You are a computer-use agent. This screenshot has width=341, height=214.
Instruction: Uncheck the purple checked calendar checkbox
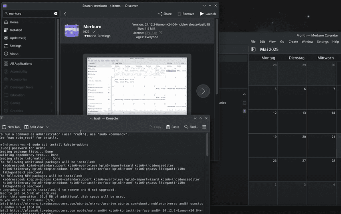(244, 111)
